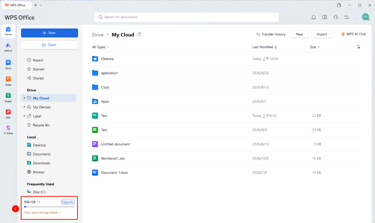Open WPS AI Chat
375x223 pixels.
(354, 34)
